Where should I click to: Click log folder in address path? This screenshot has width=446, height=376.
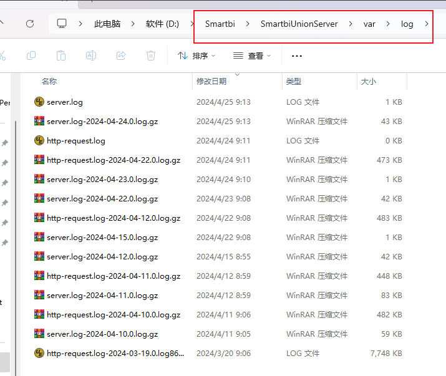click(407, 24)
